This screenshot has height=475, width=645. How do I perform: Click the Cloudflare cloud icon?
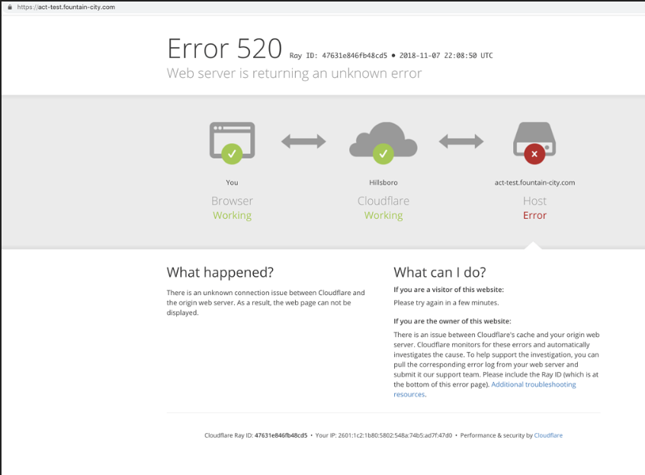coord(383,138)
